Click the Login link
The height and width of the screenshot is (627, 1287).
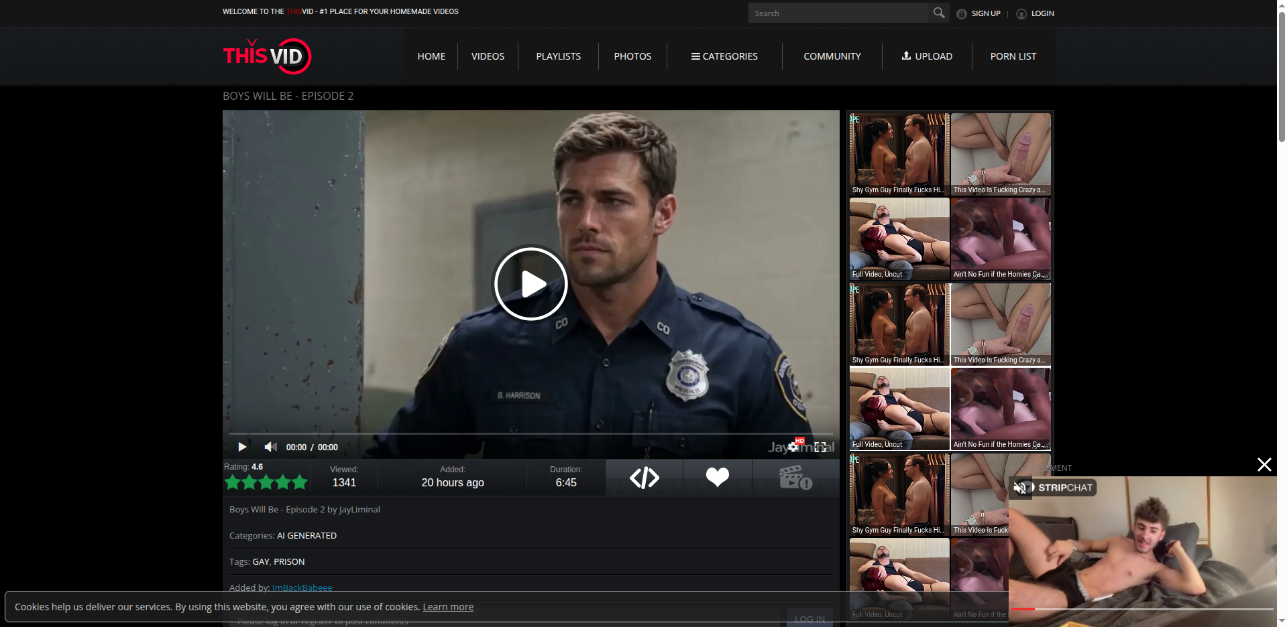pyautogui.click(x=1036, y=13)
